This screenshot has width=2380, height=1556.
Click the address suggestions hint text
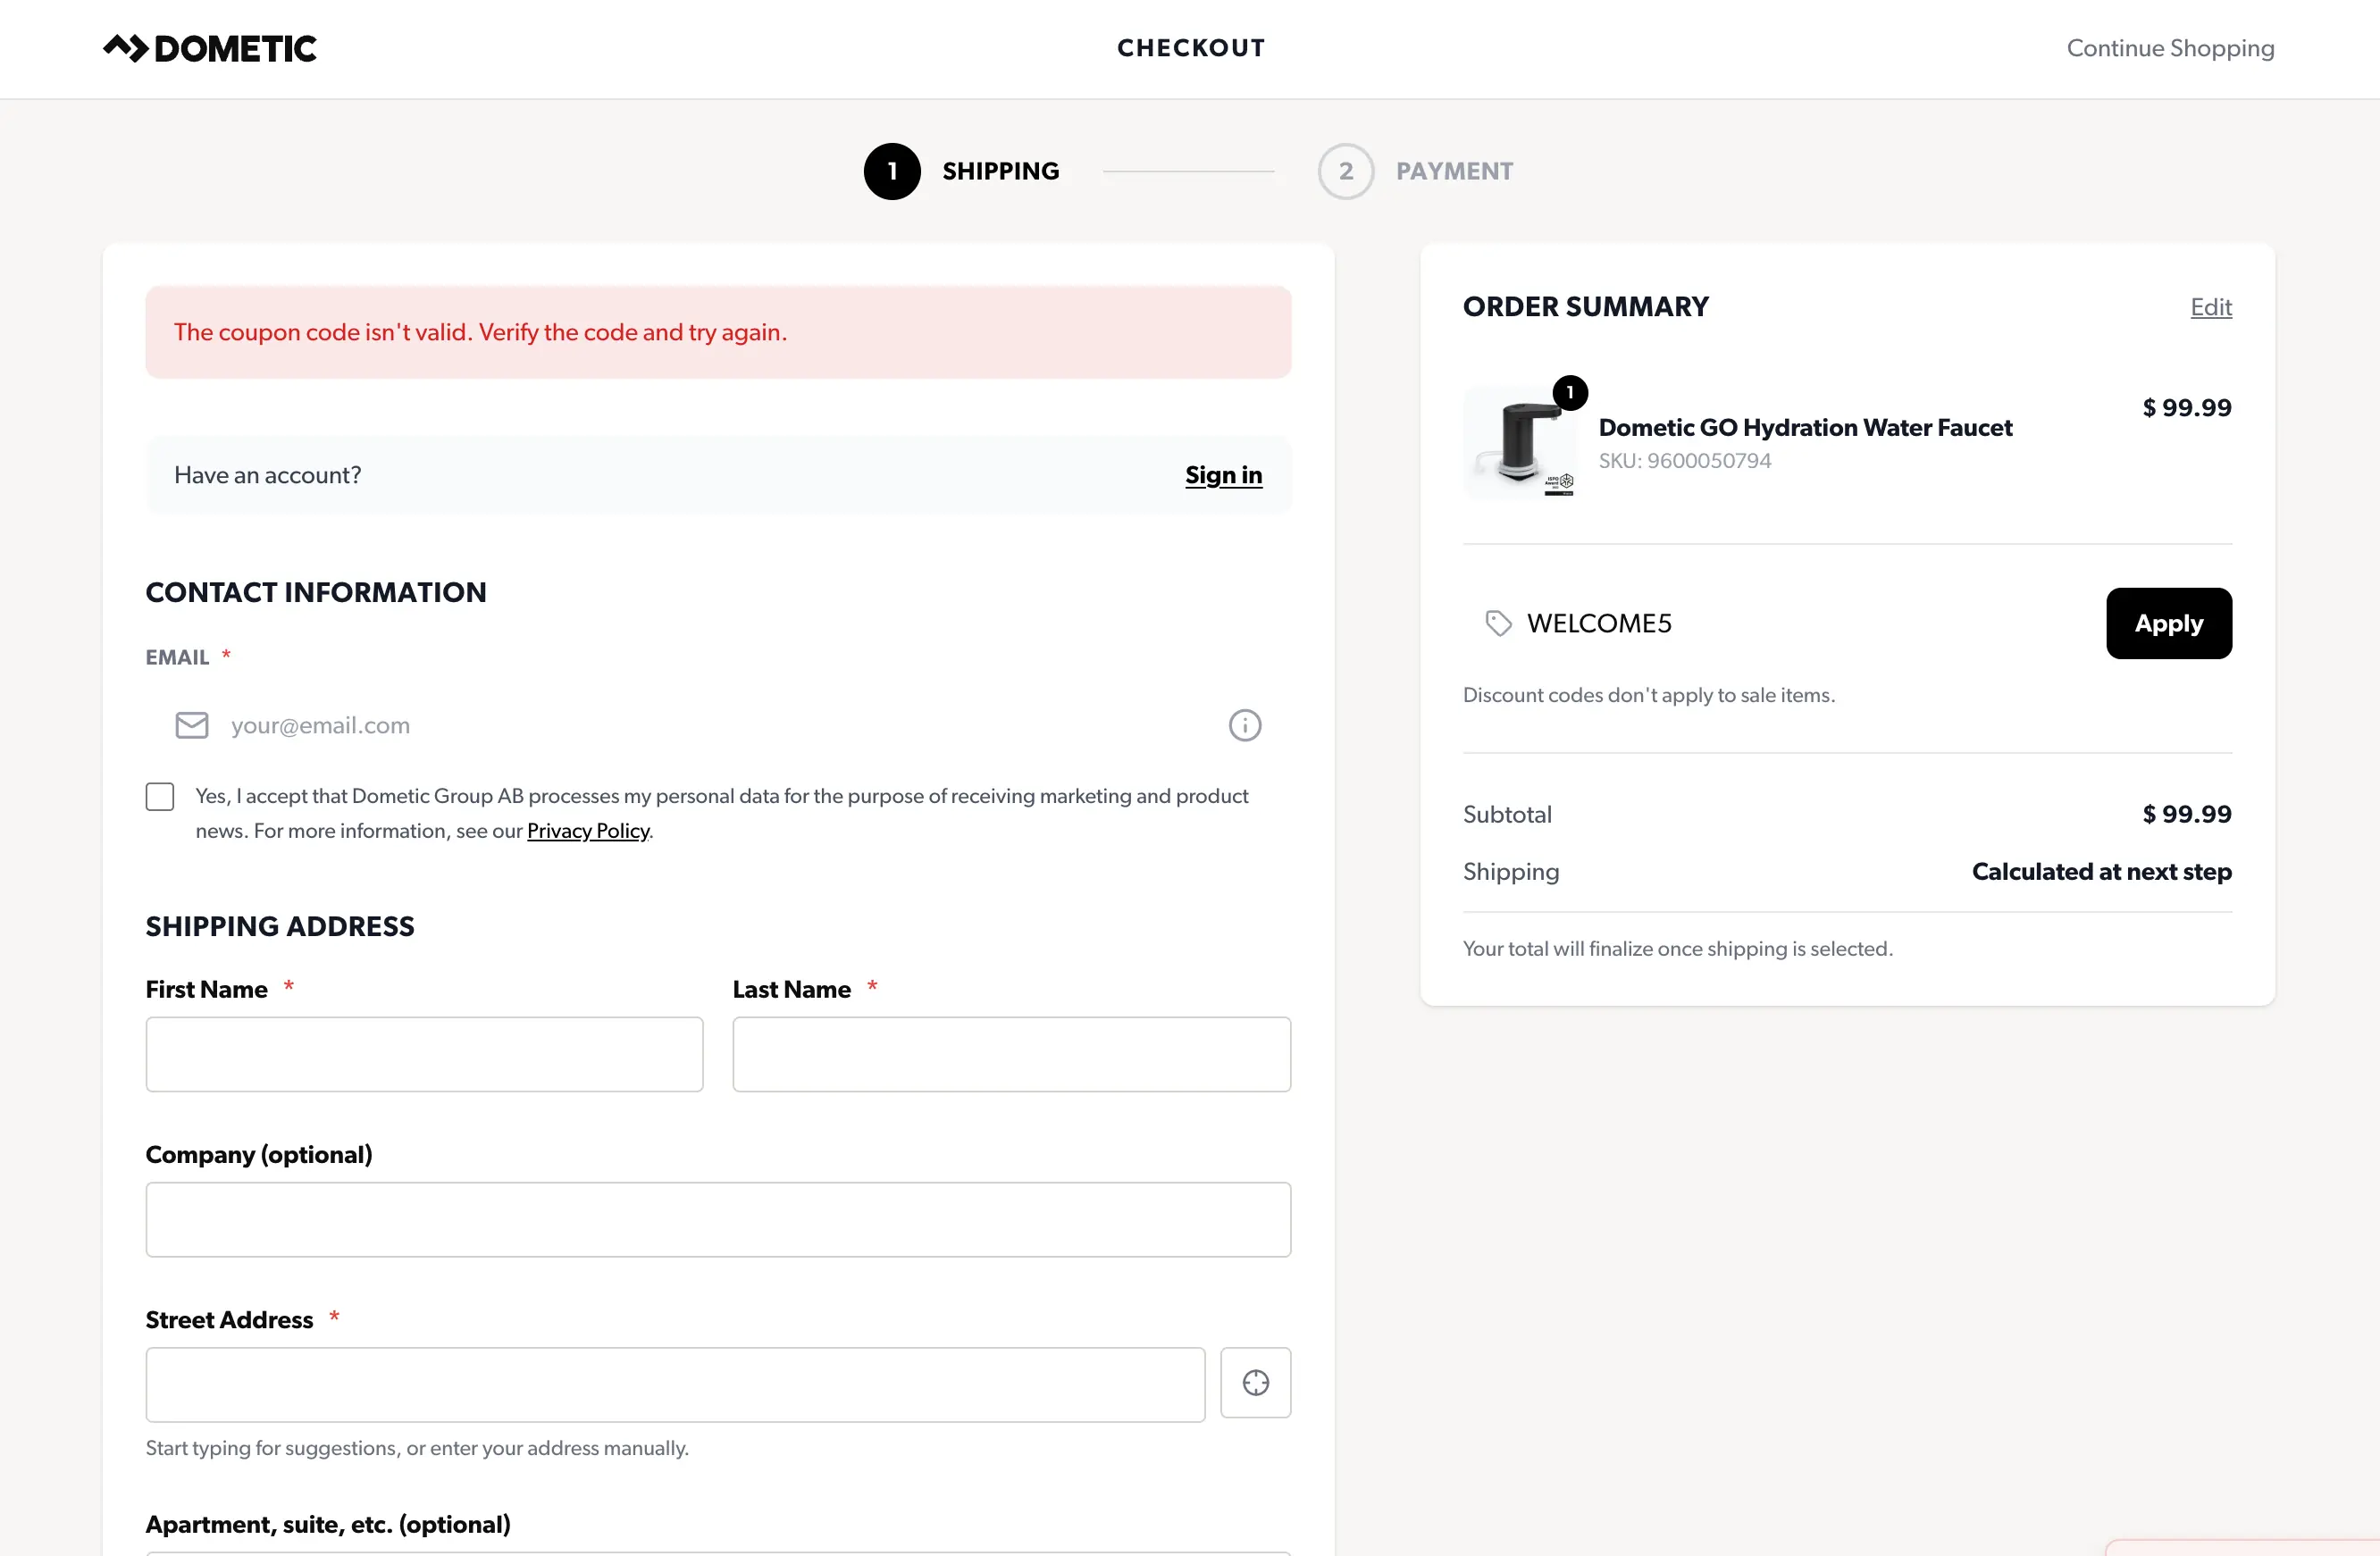tap(417, 1449)
